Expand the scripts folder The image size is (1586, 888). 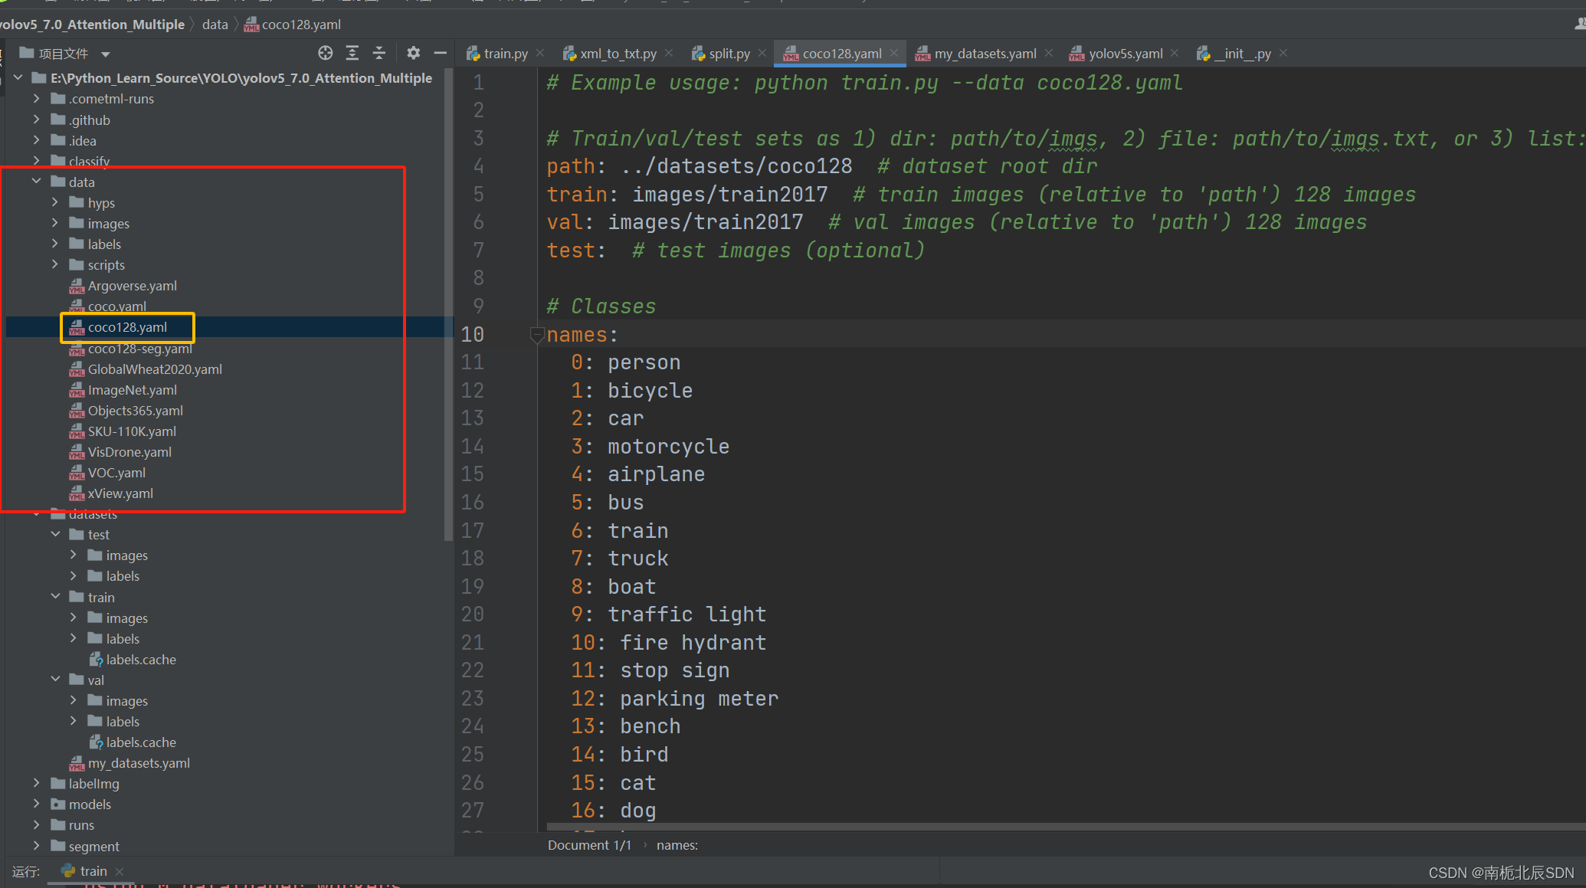tap(55, 264)
